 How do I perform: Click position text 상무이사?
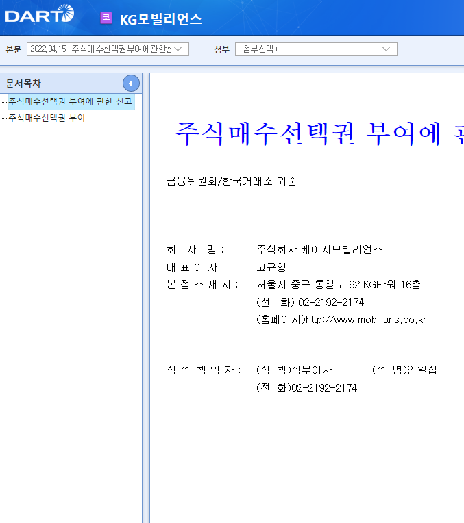pyautogui.click(x=312, y=370)
